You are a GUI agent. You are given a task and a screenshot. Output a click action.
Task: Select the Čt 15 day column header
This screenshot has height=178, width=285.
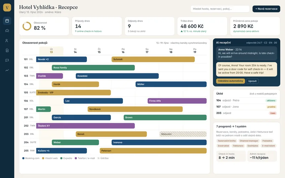click(x=99, y=51)
